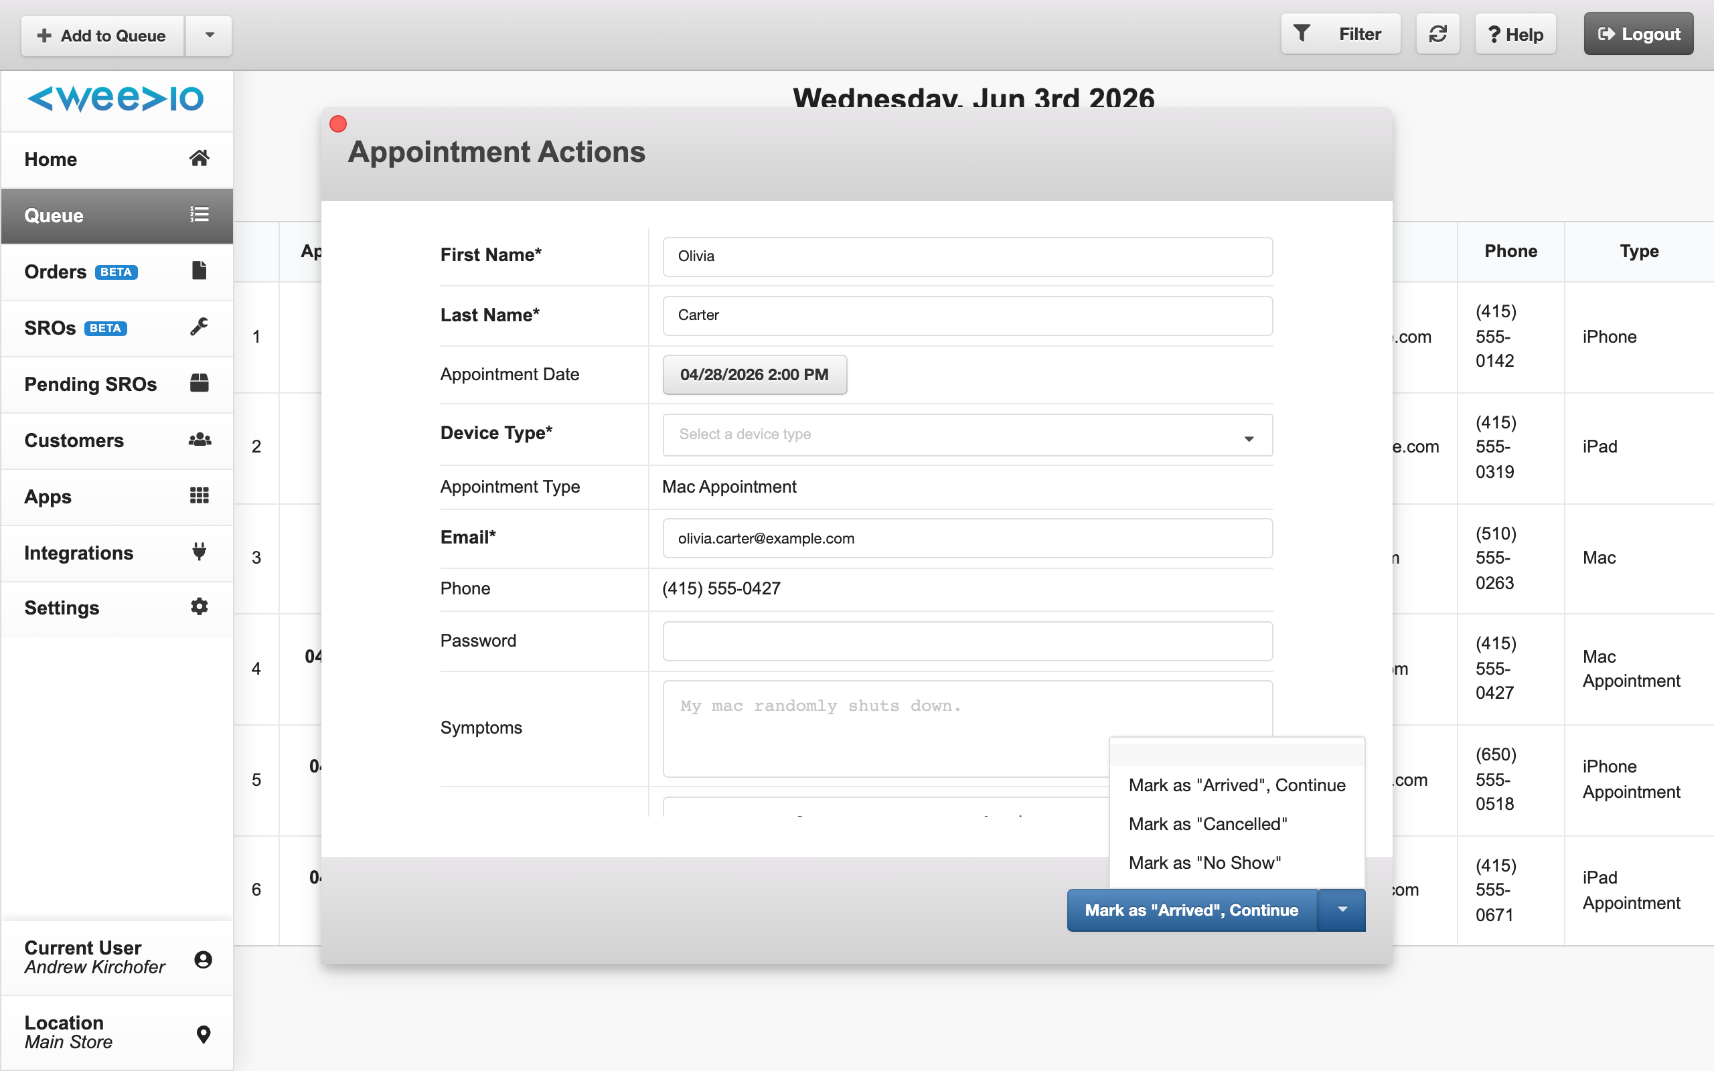Open the Apps sidebar entry

point(117,497)
